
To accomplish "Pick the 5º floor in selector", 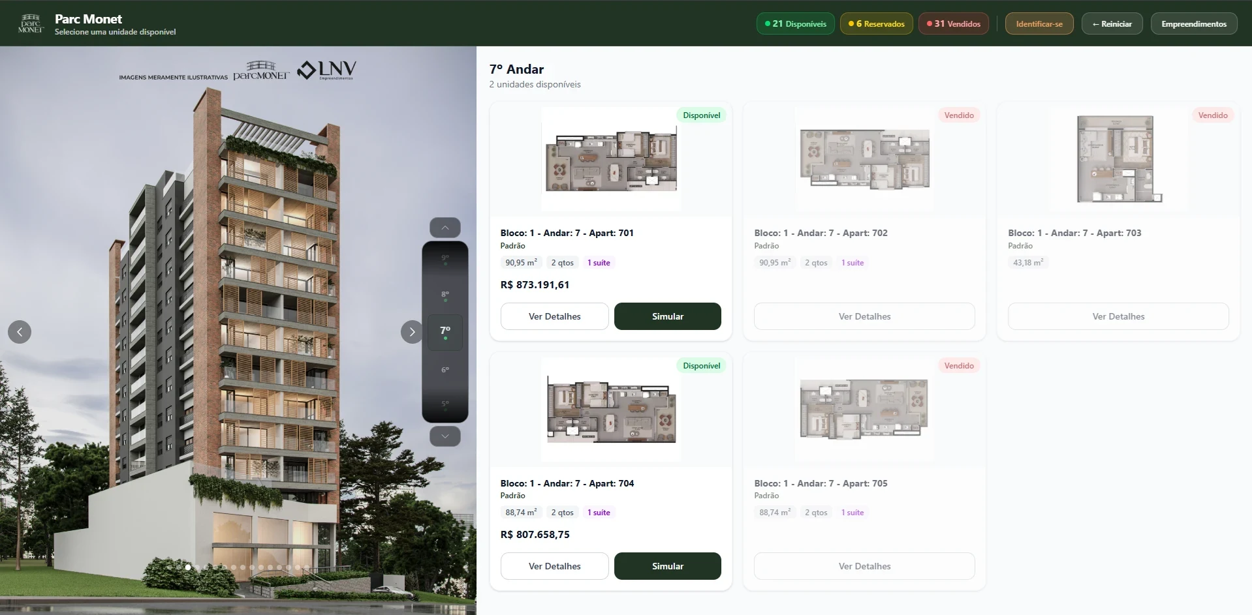I will [445, 405].
